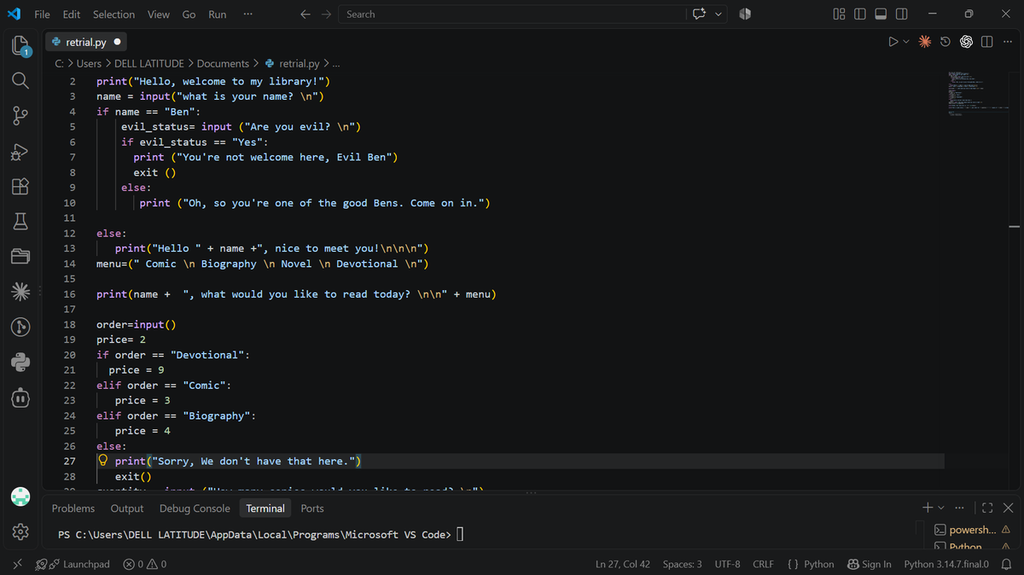1024x575 pixels.
Task: Change end of line sequence CRLF
Action: click(x=763, y=564)
